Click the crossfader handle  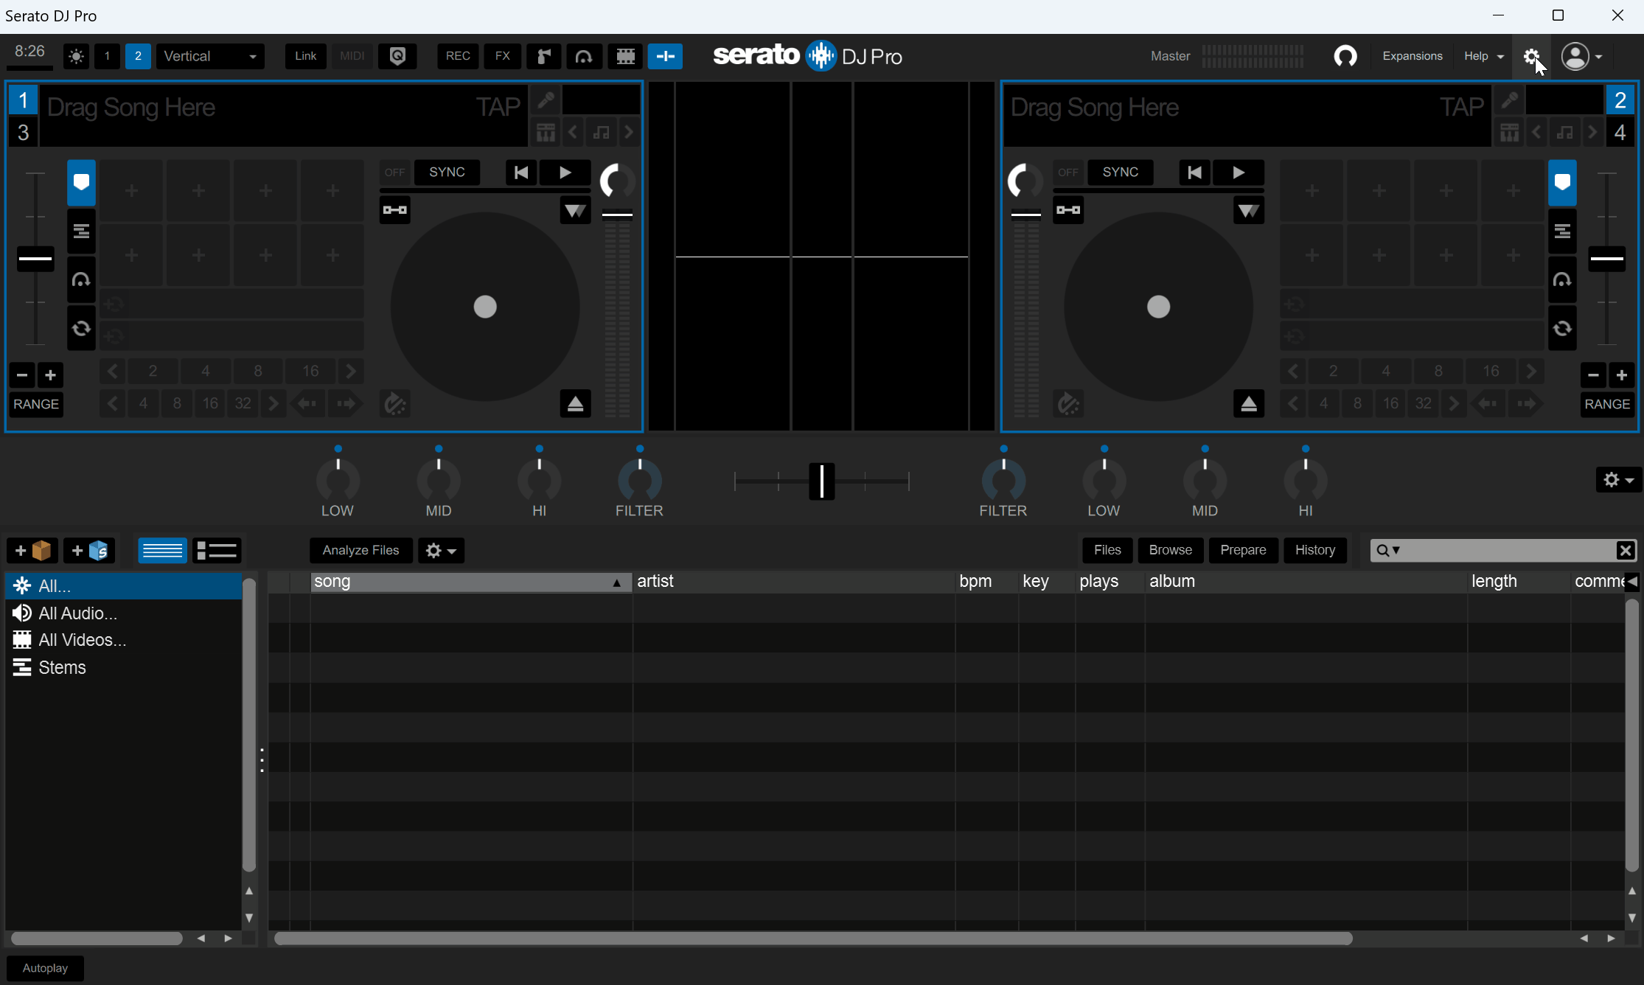coord(821,481)
